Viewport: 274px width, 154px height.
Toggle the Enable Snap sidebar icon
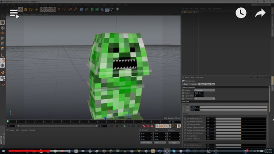click(3, 72)
